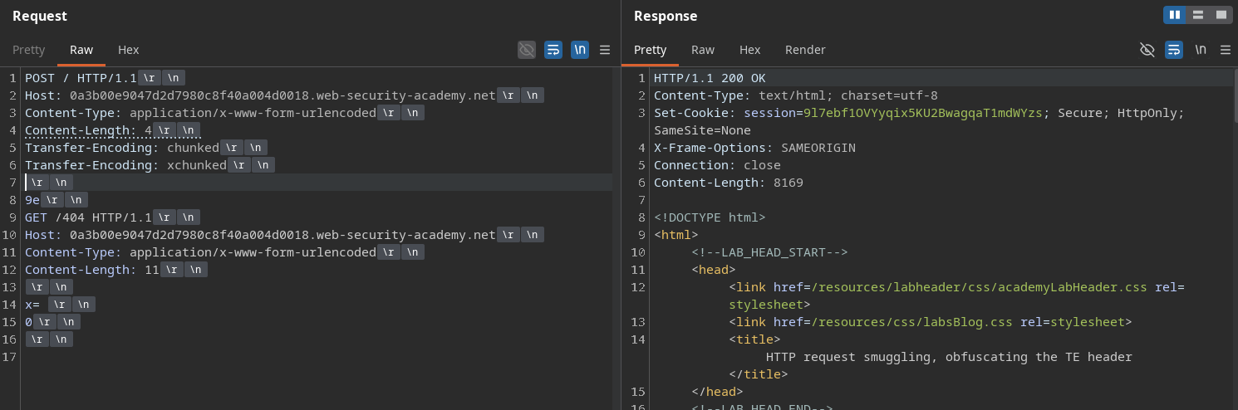Click 'x=' body line in request
This screenshot has width=1238, height=410.
[x=32, y=305]
